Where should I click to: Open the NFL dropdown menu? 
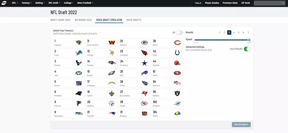point(15,3)
